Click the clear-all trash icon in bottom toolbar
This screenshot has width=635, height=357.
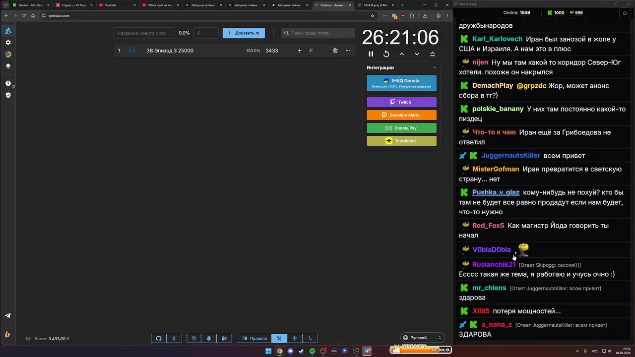point(224,339)
